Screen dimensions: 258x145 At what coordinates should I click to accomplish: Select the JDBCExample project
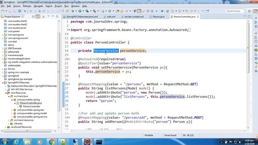click(x=15, y=48)
